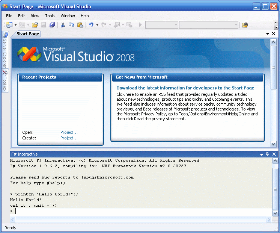280x233 pixels.
Task: Open the Window menu
Action: tap(68, 16)
